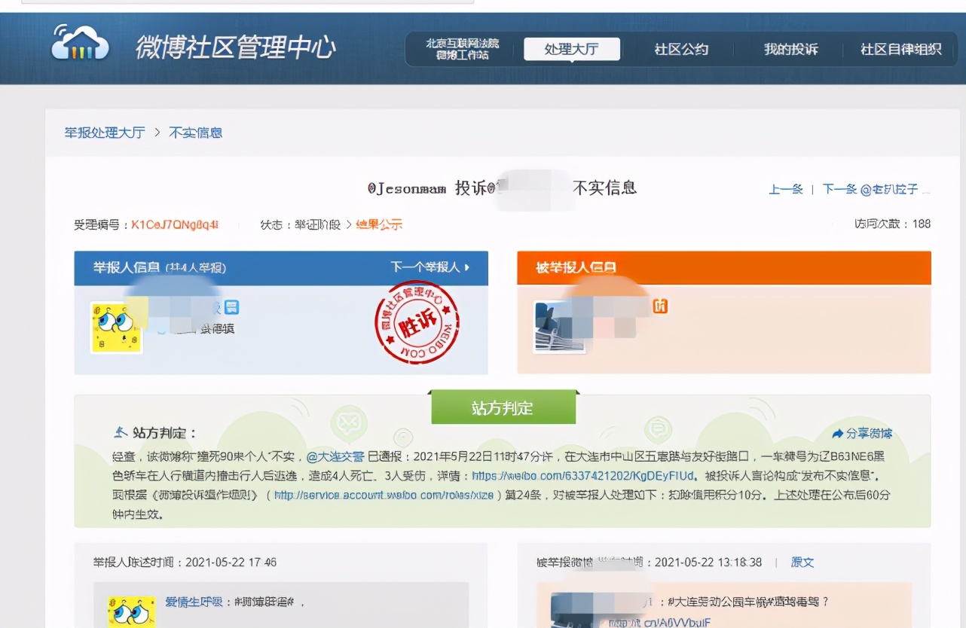Click the Weibo cloud logo icon

(x=80, y=44)
